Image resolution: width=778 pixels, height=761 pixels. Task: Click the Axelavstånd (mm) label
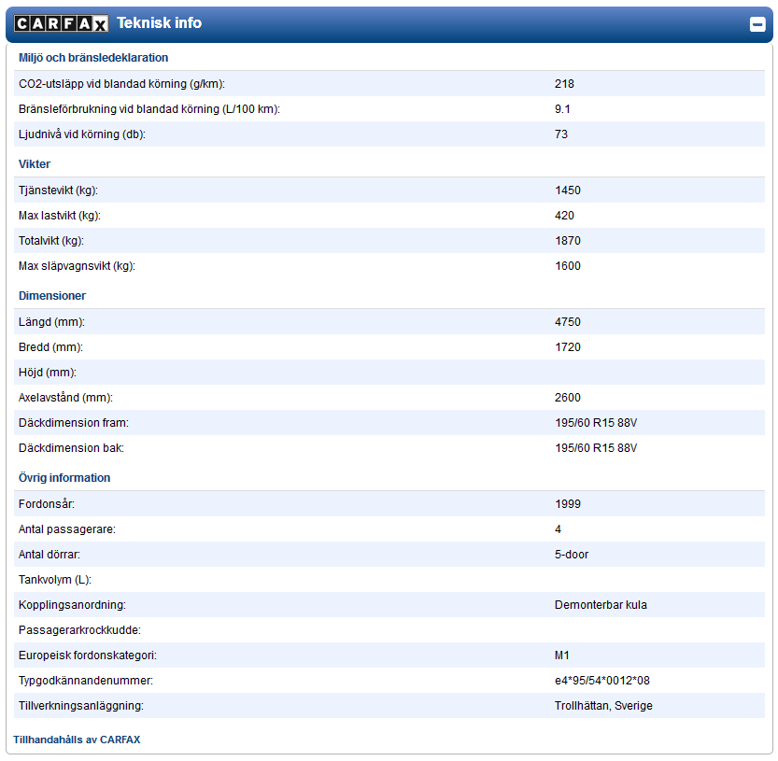click(65, 398)
